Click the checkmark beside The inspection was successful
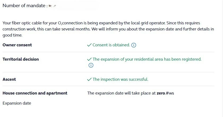This screenshot has width=223, height=117. [x=89, y=79]
